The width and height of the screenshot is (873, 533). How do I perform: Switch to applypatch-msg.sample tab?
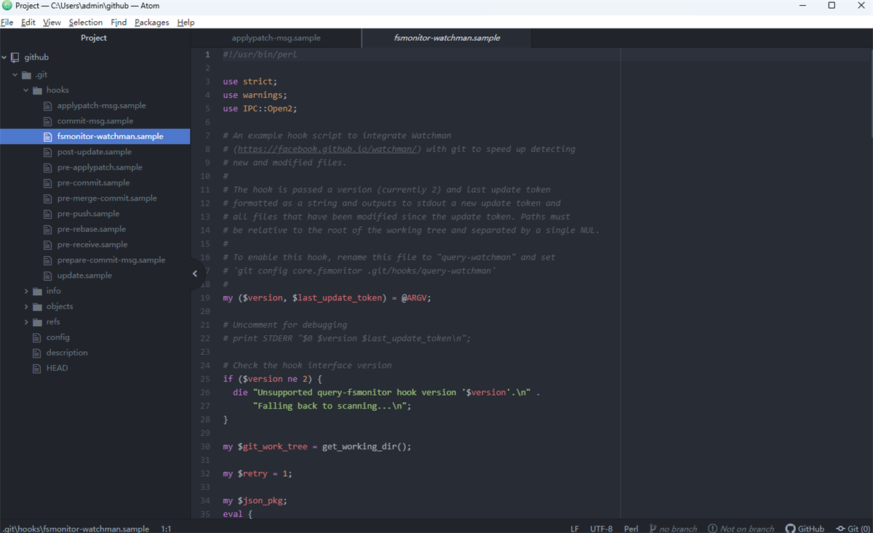(x=276, y=38)
